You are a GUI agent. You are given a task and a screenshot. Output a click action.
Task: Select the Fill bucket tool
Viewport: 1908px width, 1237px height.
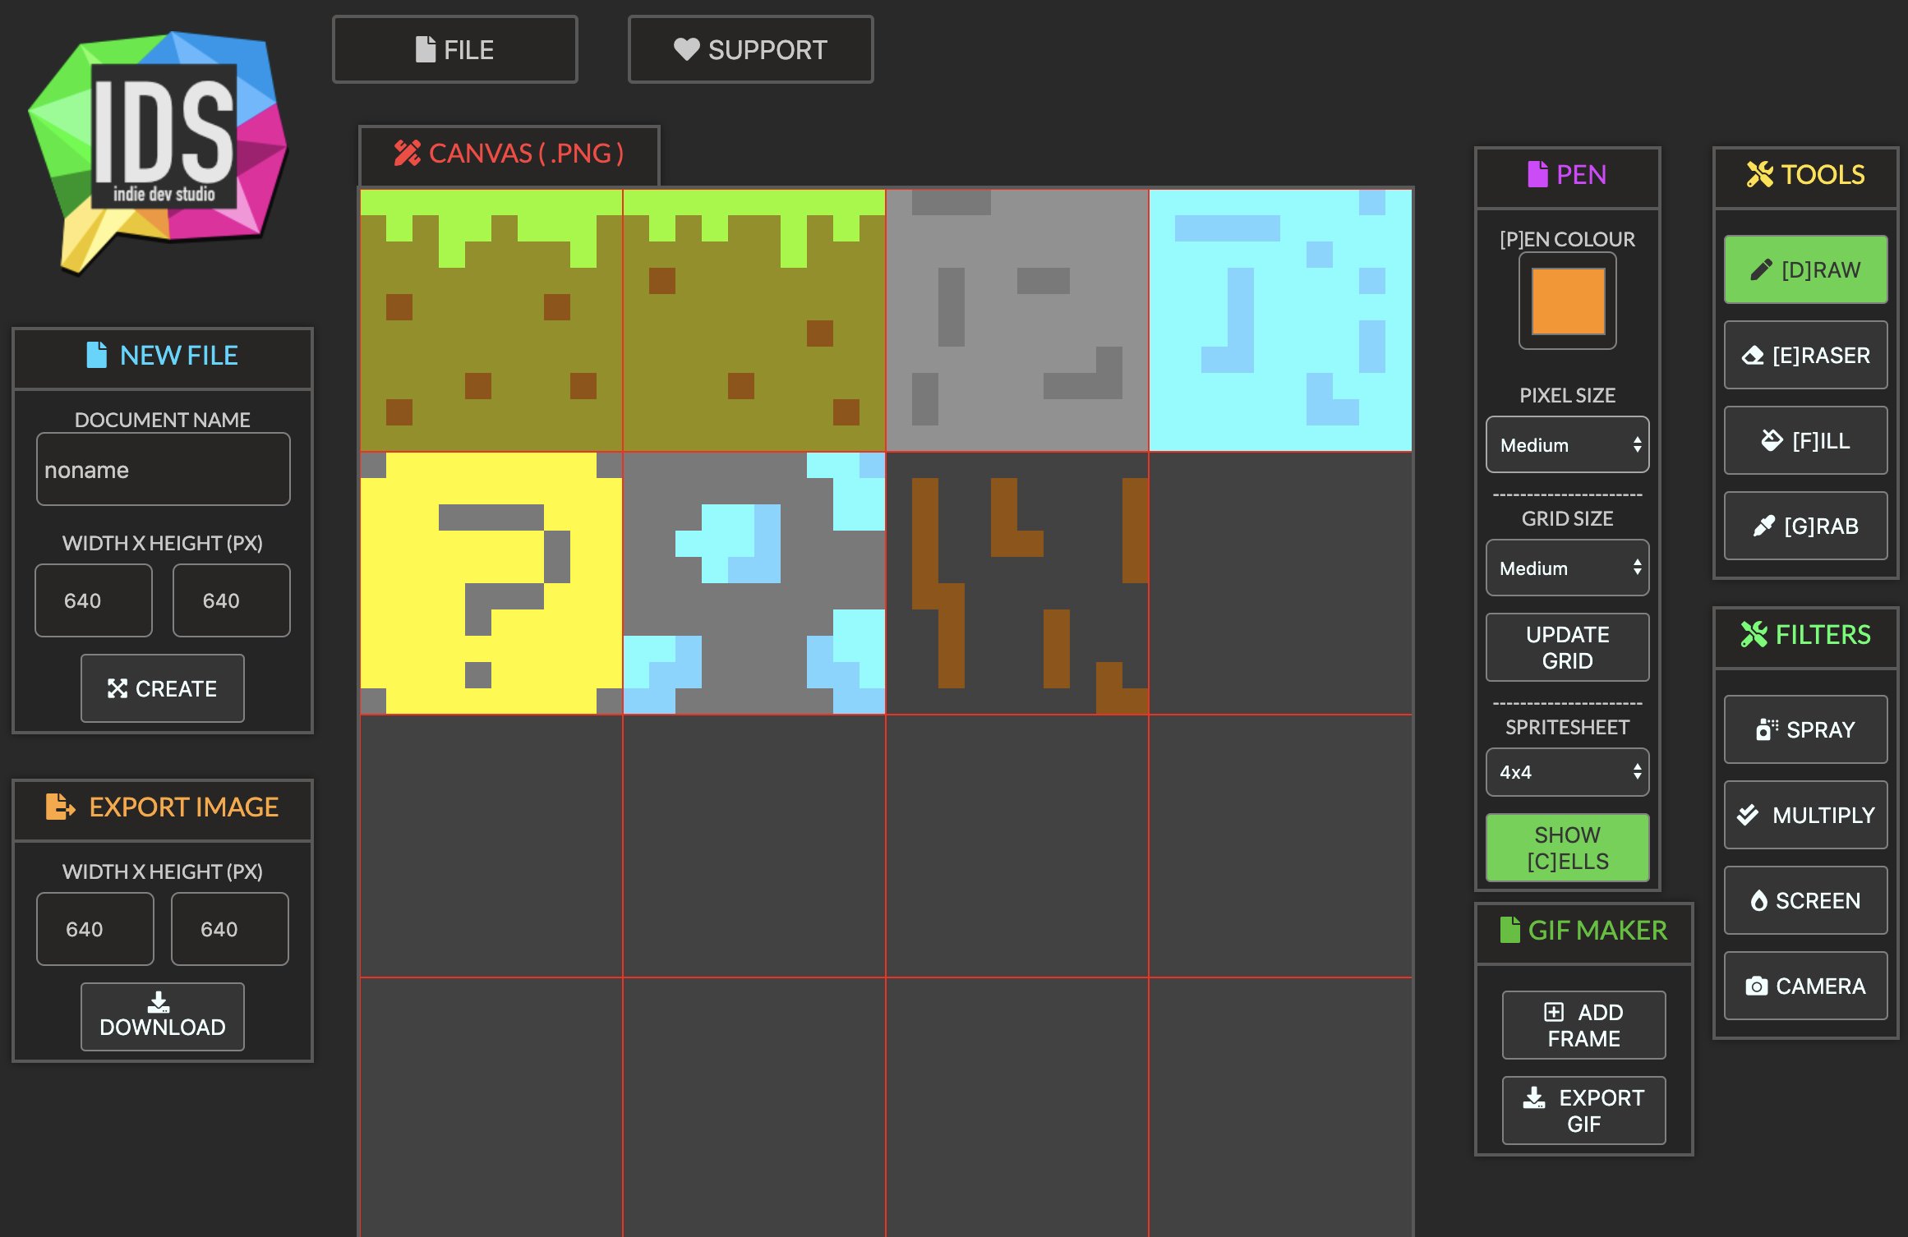(x=1805, y=440)
